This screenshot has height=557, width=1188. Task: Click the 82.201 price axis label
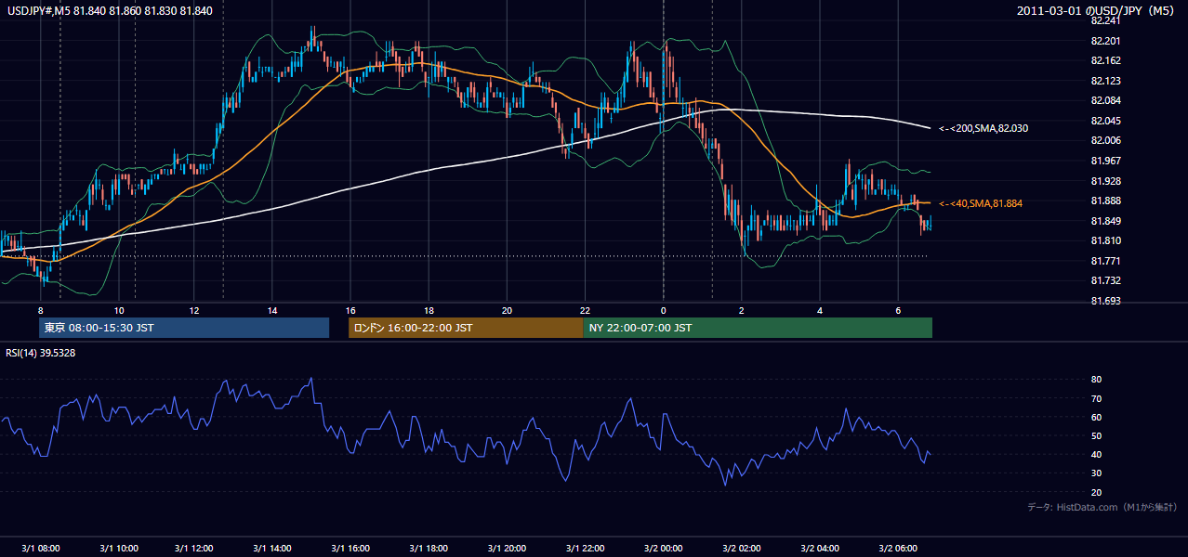[1106, 41]
